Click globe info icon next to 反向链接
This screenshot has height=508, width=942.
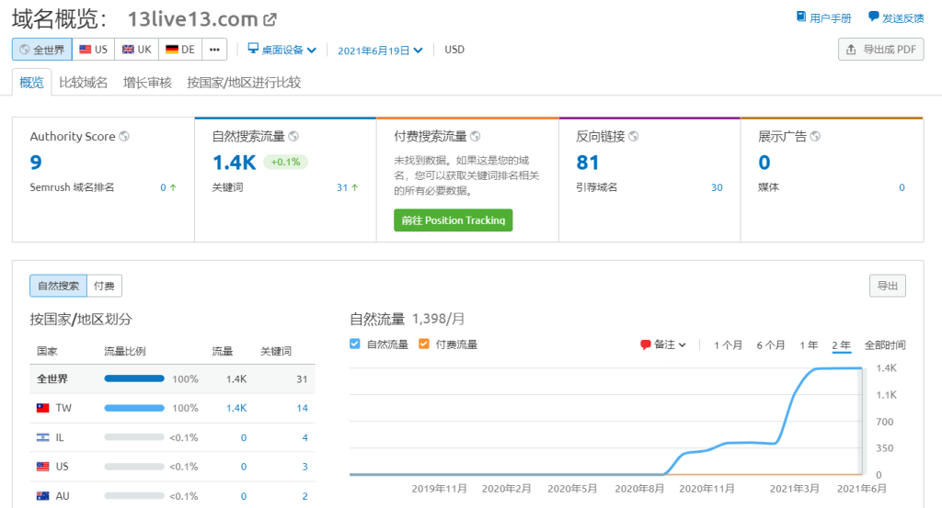click(x=633, y=136)
